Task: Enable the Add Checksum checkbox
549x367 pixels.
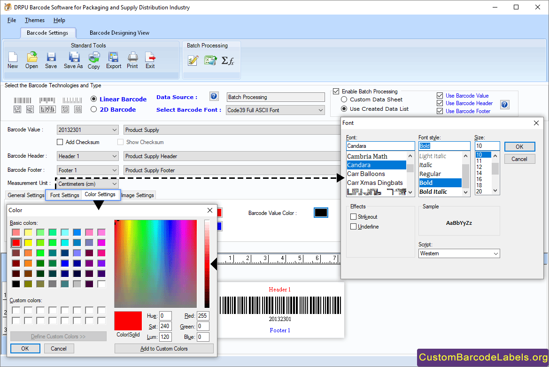Action: [x=60, y=142]
